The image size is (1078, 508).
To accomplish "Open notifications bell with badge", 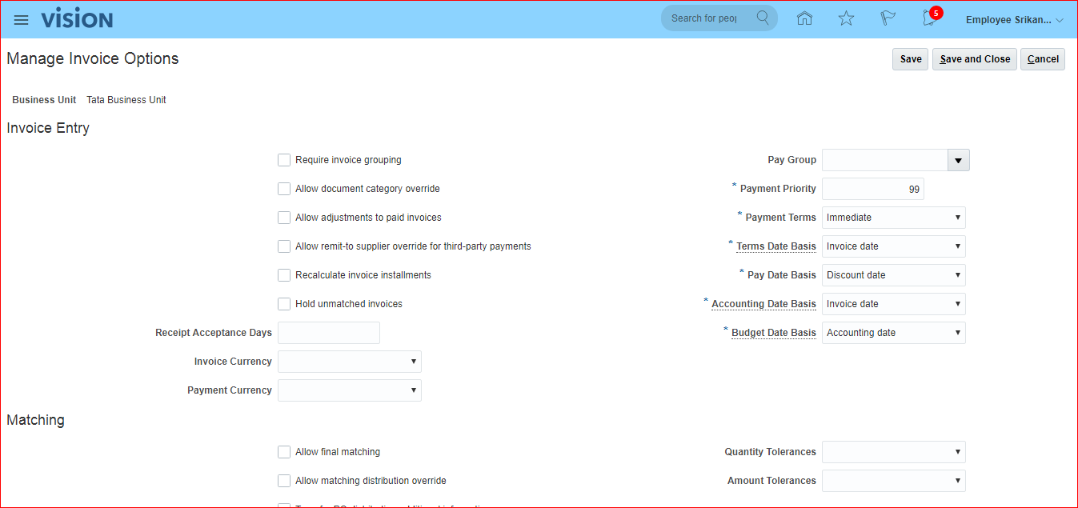I will pyautogui.click(x=930, y=18).
